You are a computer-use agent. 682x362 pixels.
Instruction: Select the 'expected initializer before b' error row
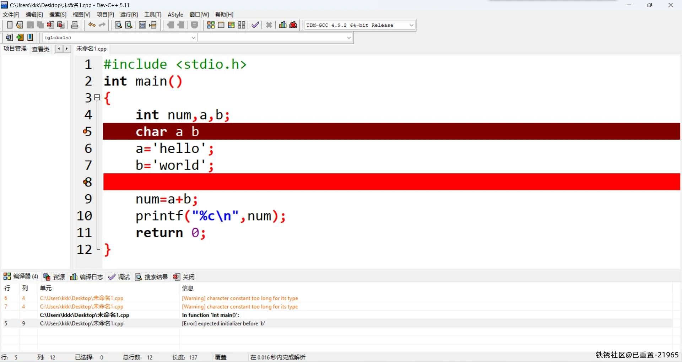[223, 323]
